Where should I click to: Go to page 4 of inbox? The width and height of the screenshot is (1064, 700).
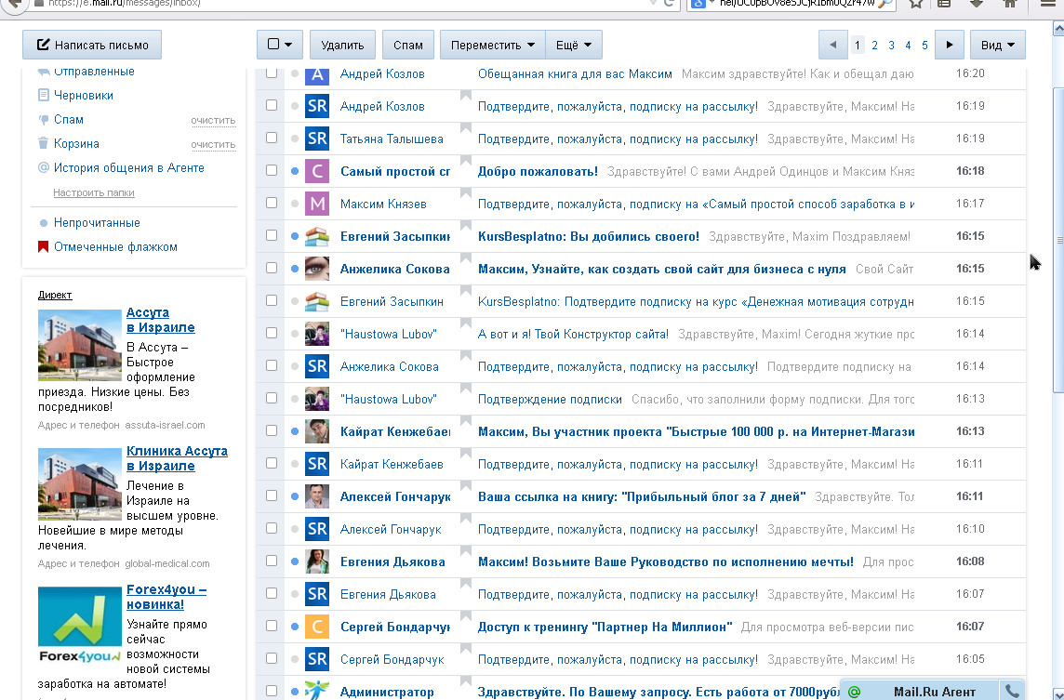click(x=908, y=46)
